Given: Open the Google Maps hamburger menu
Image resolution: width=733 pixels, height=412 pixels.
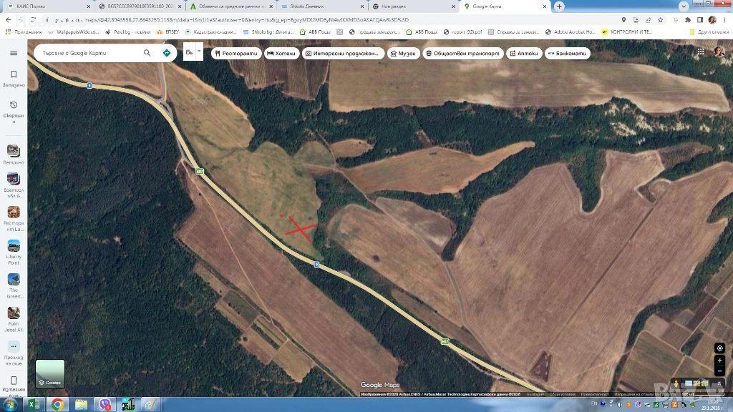Looking at the screenshot, I should 14,53.
